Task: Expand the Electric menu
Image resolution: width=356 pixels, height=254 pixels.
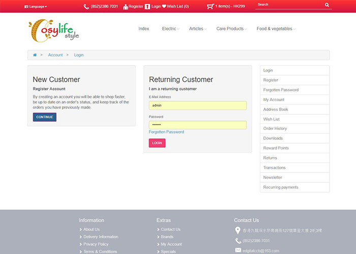Action: click(x=170, y=29)
